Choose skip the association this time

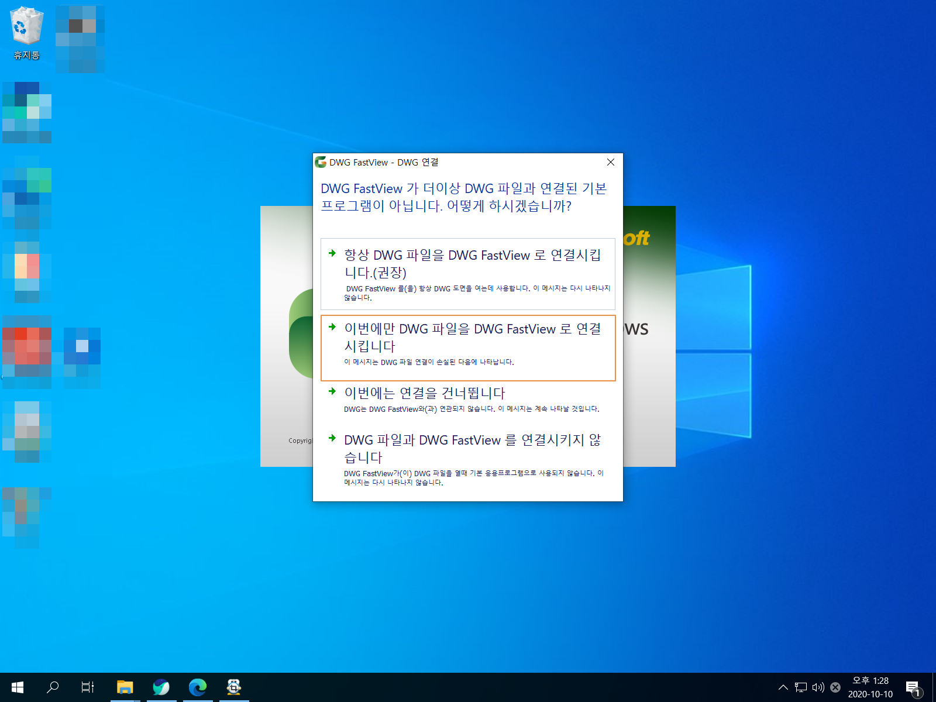[x=468, y=400]
